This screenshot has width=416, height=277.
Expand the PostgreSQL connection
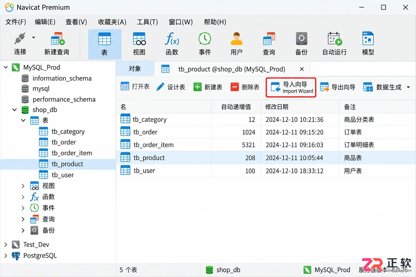(6, 255)
